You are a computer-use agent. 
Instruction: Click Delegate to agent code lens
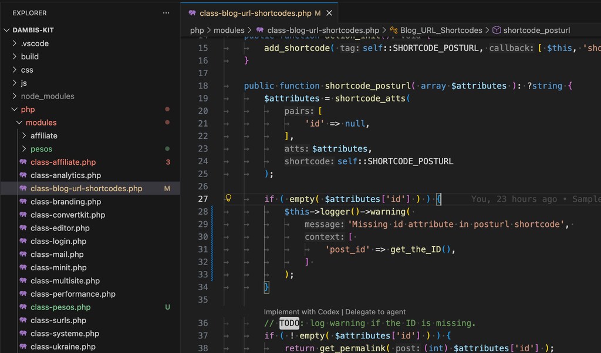pos(375,312)
